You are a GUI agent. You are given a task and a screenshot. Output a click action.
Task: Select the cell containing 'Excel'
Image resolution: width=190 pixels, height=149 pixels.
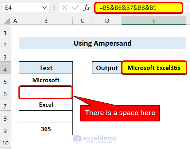click(46, 105)
